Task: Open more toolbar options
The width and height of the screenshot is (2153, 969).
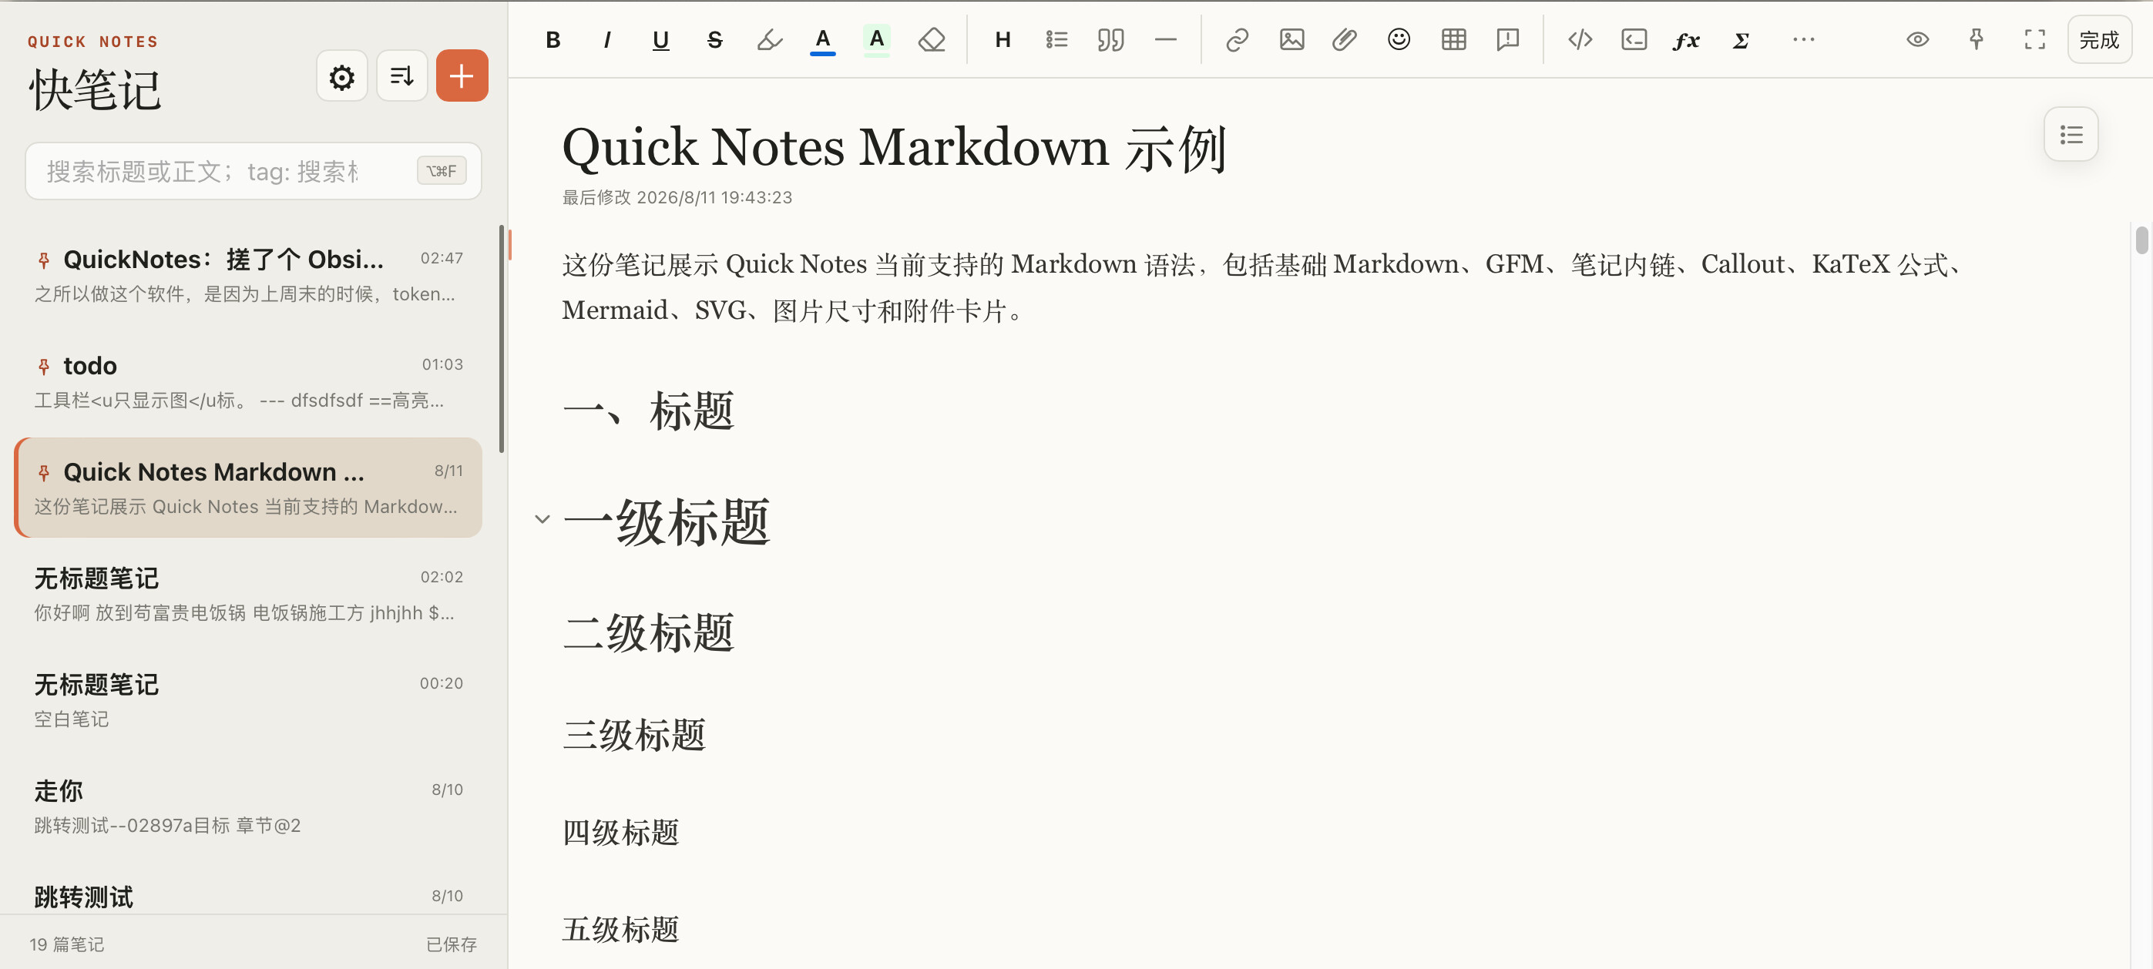Action: [x=1804, y=39]
